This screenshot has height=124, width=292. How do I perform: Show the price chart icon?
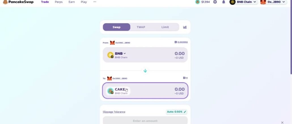185,27
